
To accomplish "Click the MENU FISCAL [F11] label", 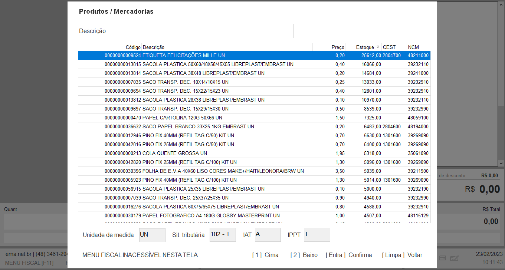I will point(29,263).
